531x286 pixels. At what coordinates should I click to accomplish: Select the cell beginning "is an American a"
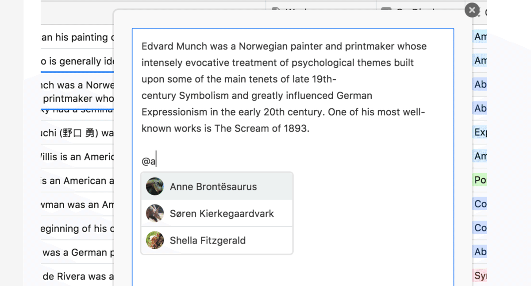77,181
